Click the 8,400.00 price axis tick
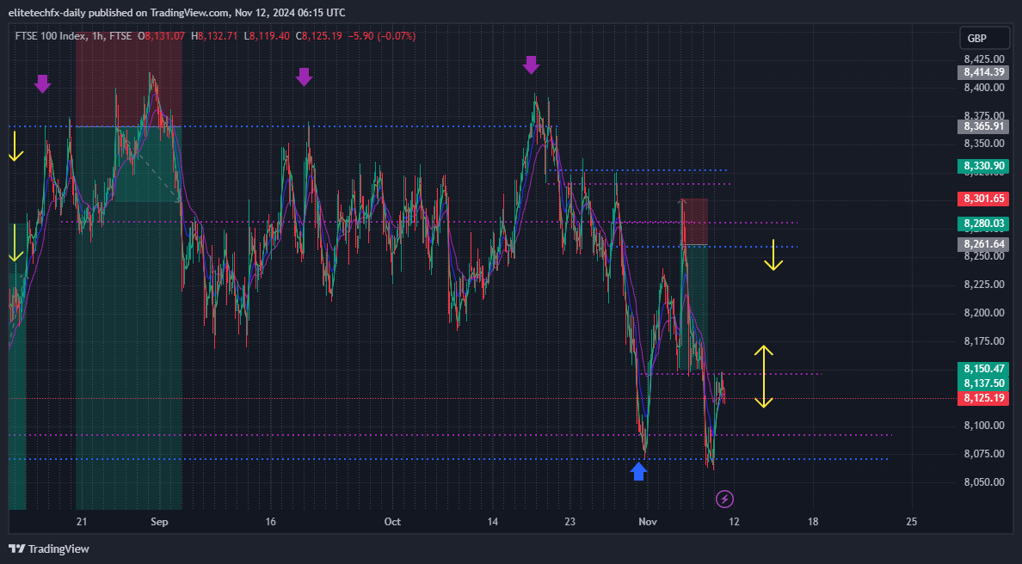1022x564 pixels. coord(984,88)
